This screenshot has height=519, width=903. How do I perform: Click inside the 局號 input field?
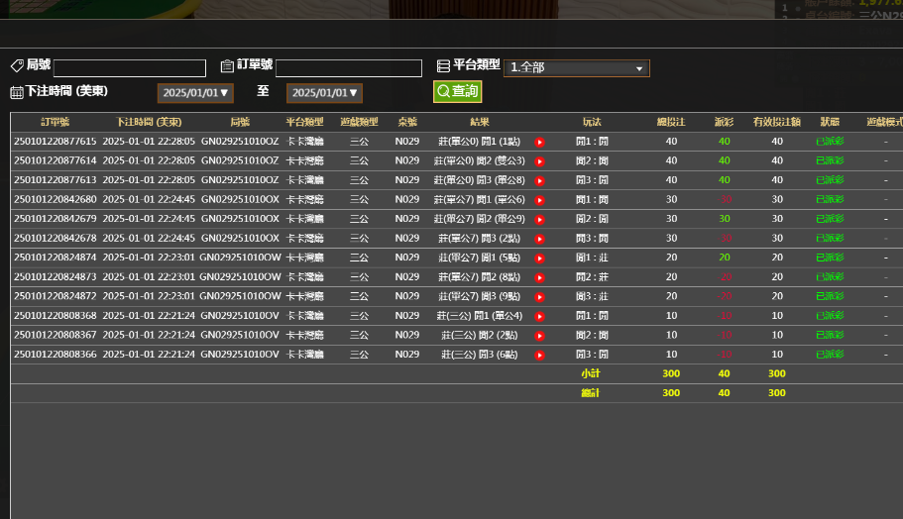pos(130,68)
